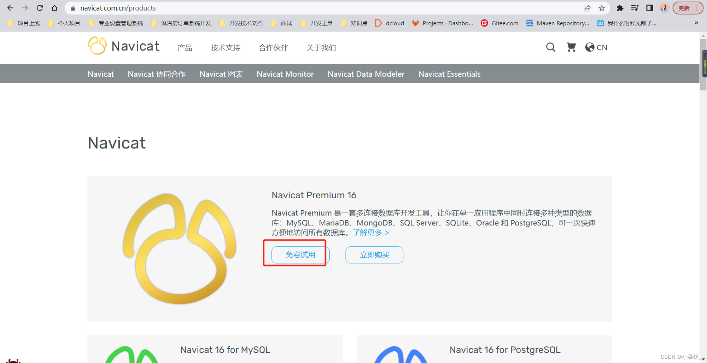The height and width of the screenshot is (363, 707).
Task: Click the 立即购买 buy now button
Action: pyautogui.click(x=374, y=255)
